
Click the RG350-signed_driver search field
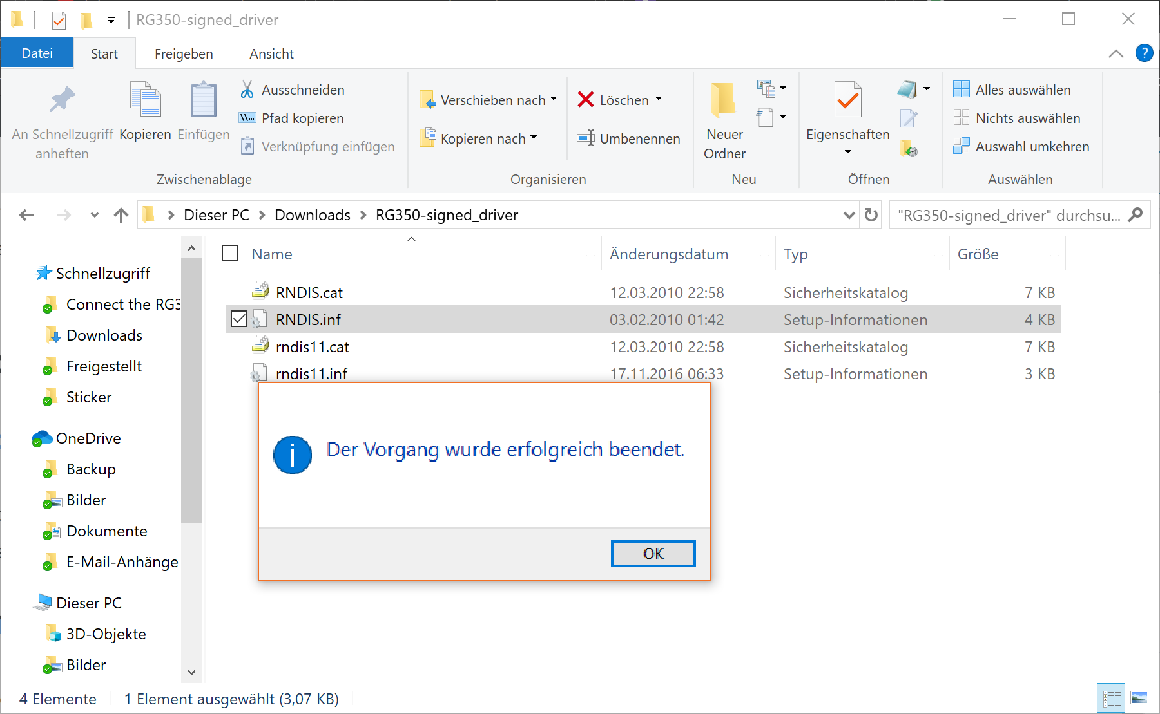coord(1009,215)
